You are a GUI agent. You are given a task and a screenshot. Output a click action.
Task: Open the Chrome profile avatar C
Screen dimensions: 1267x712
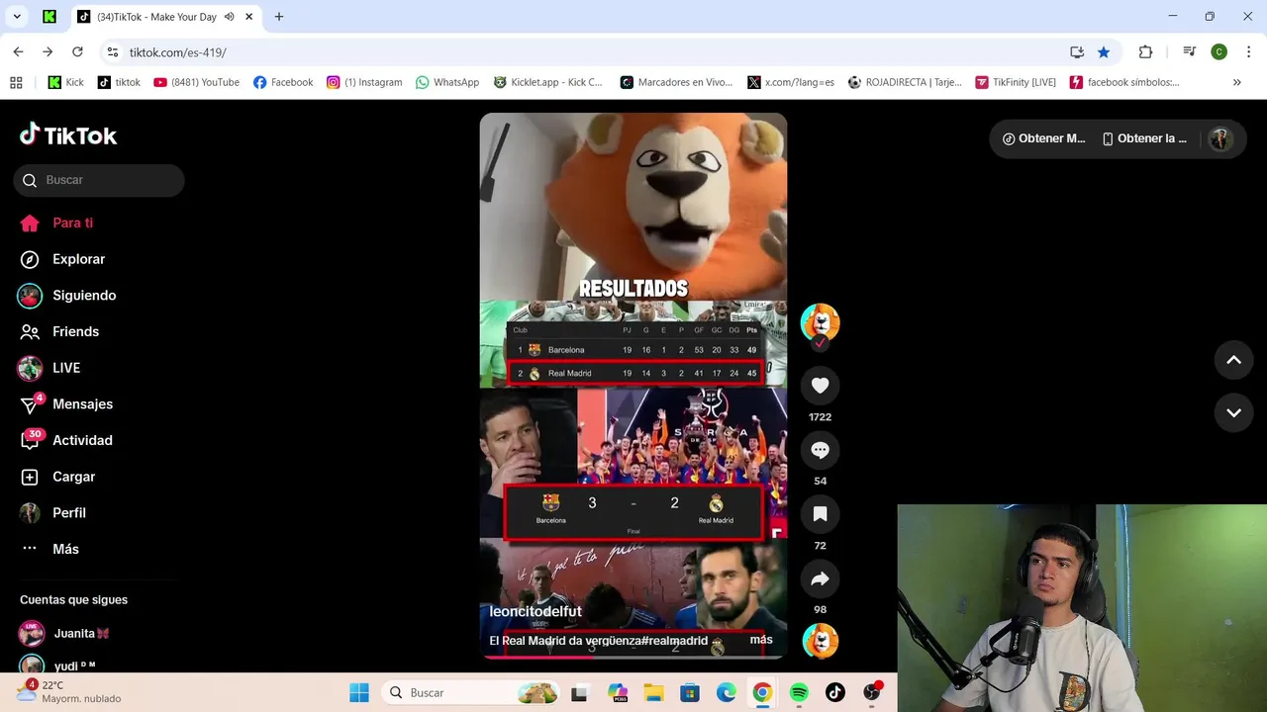(1219, 52)
